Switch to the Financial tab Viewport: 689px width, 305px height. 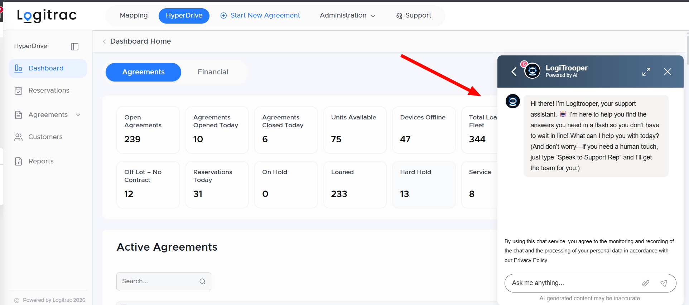pos(213,72)
